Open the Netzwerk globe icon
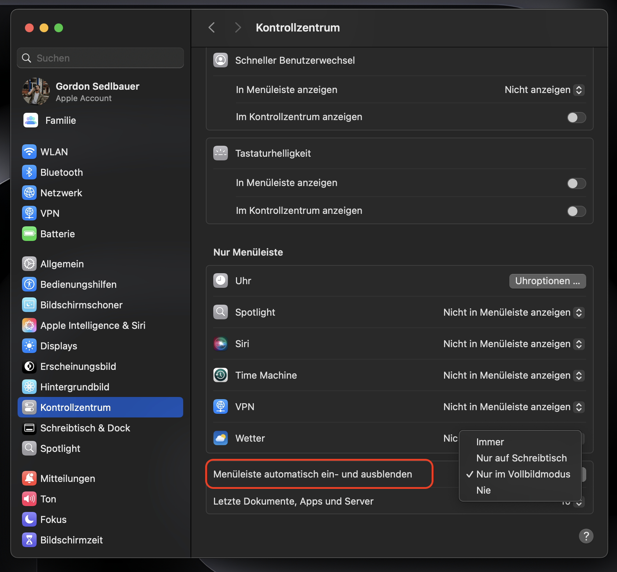Image resolution: width=617 pixels, height=572 pixels. tap(29, 193)
